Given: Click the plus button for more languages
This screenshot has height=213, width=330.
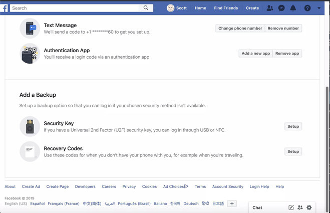Looking at the screenshot, I should tap(232, 204).
